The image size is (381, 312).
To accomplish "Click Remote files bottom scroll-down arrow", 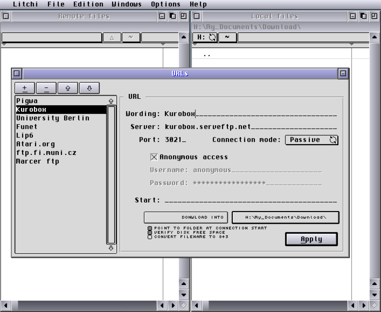I will point(184,295).
